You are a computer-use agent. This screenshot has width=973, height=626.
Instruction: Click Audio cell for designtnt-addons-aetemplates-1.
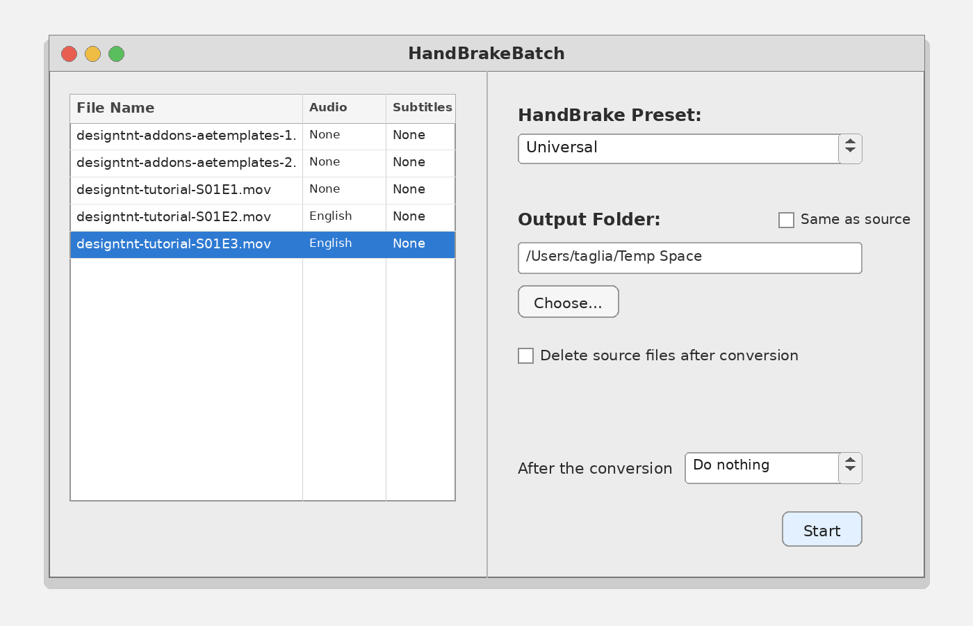coord(344,136)
